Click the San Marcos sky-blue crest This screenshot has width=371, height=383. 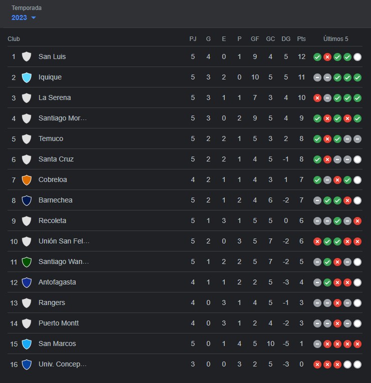[x=27, y=344]
